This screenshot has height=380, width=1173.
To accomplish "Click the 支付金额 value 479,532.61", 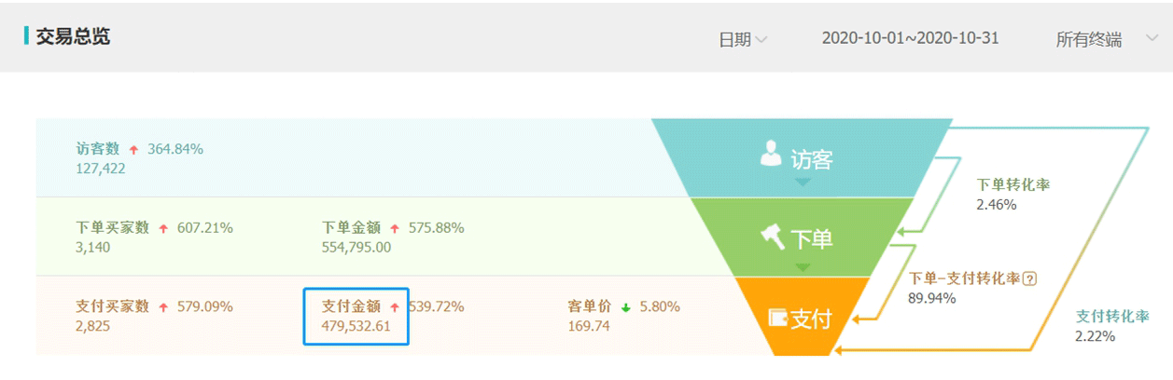I will (356, 326).
